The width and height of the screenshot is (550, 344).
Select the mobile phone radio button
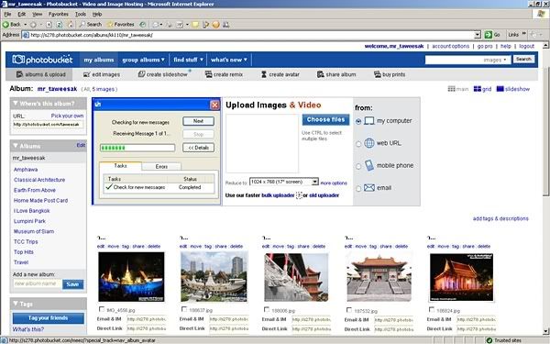tap(358, 166)
